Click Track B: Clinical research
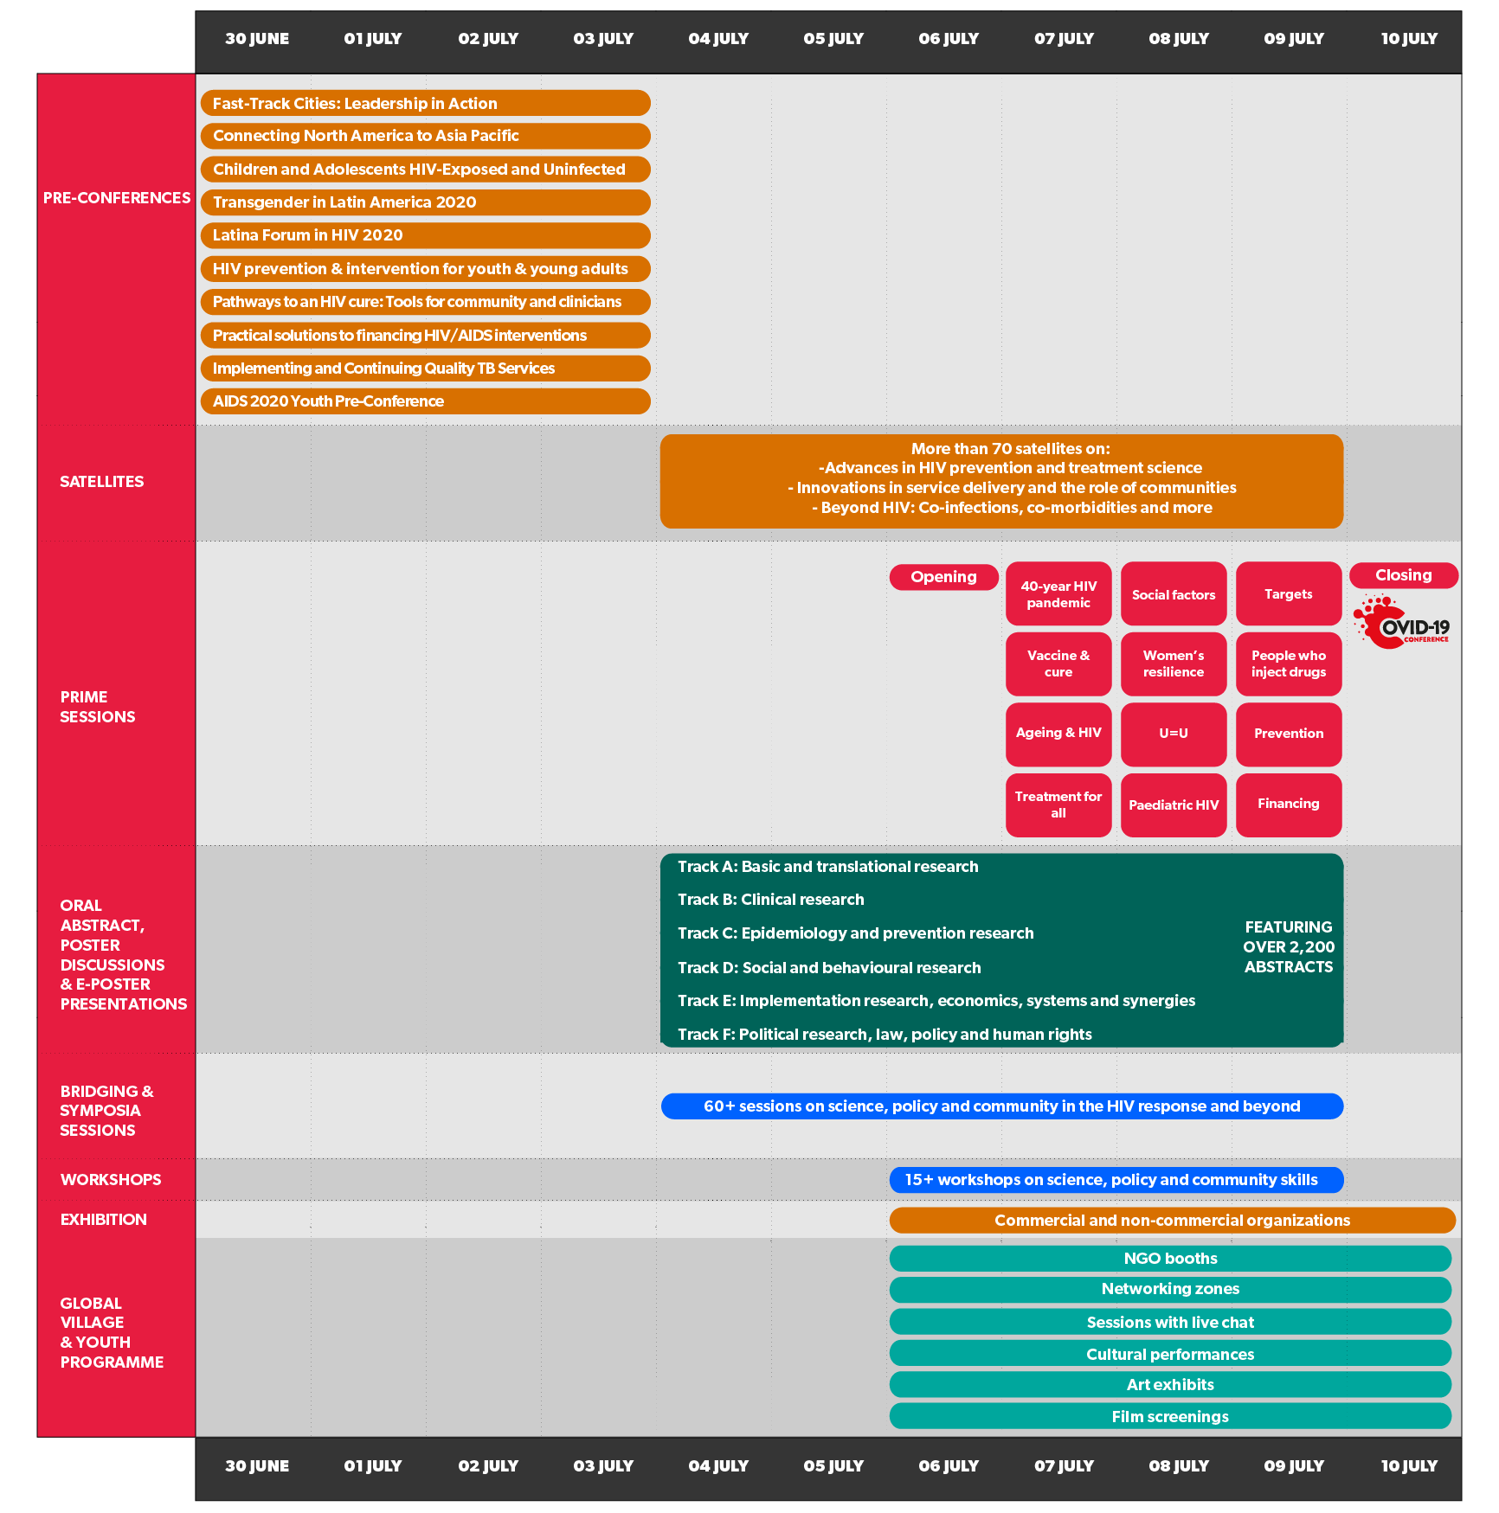Viewport: 1499px width, 1513px height. (771, 900)
